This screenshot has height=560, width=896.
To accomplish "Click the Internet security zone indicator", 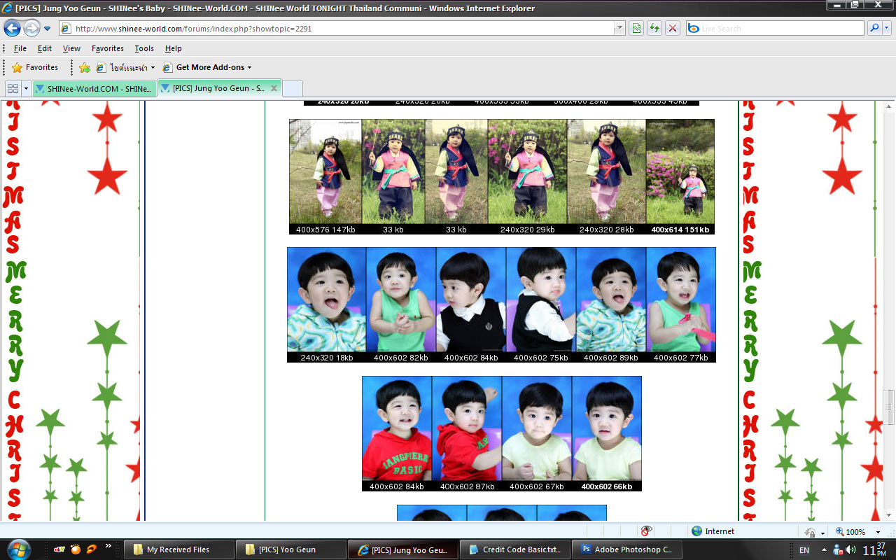I will [713, 531].
